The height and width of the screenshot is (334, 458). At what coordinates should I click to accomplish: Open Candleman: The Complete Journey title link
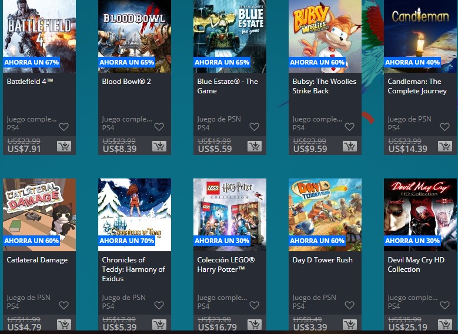417,86
